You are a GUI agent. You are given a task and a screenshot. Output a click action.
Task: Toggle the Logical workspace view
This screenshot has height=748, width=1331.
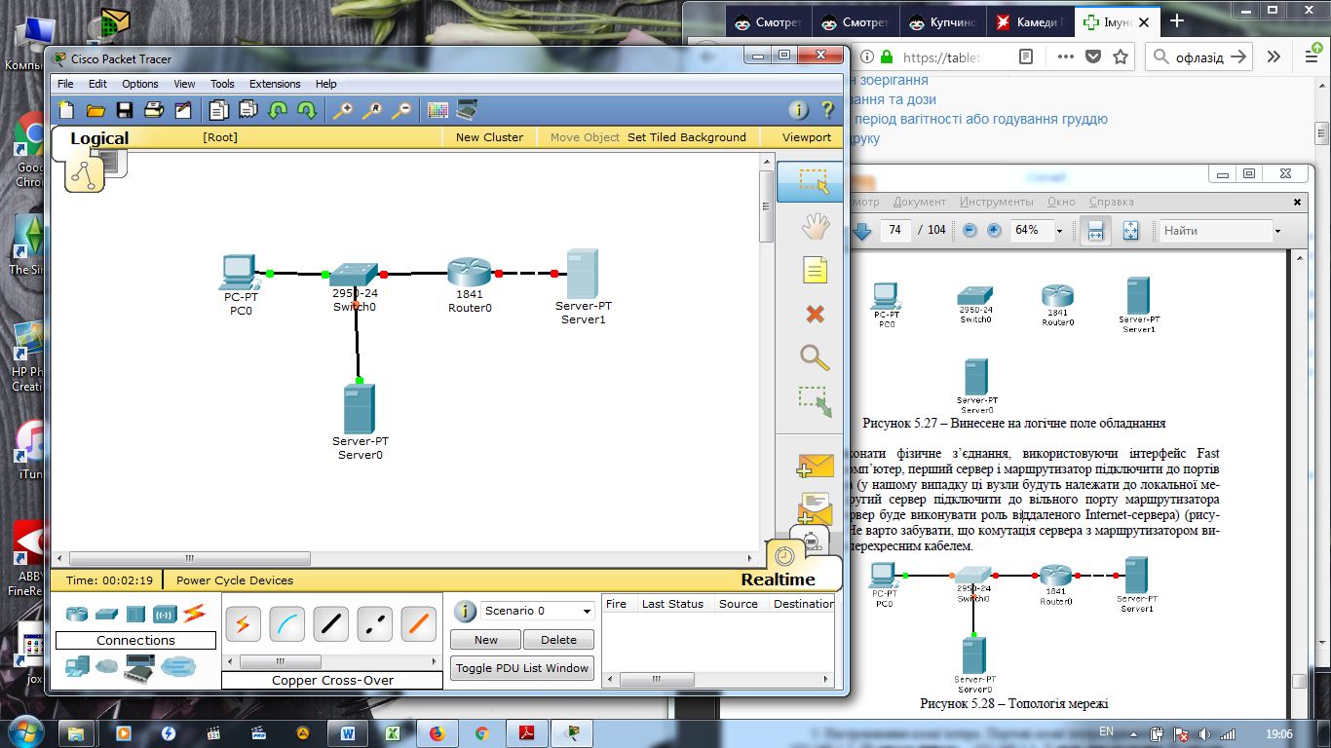click(x=98, y=138)
